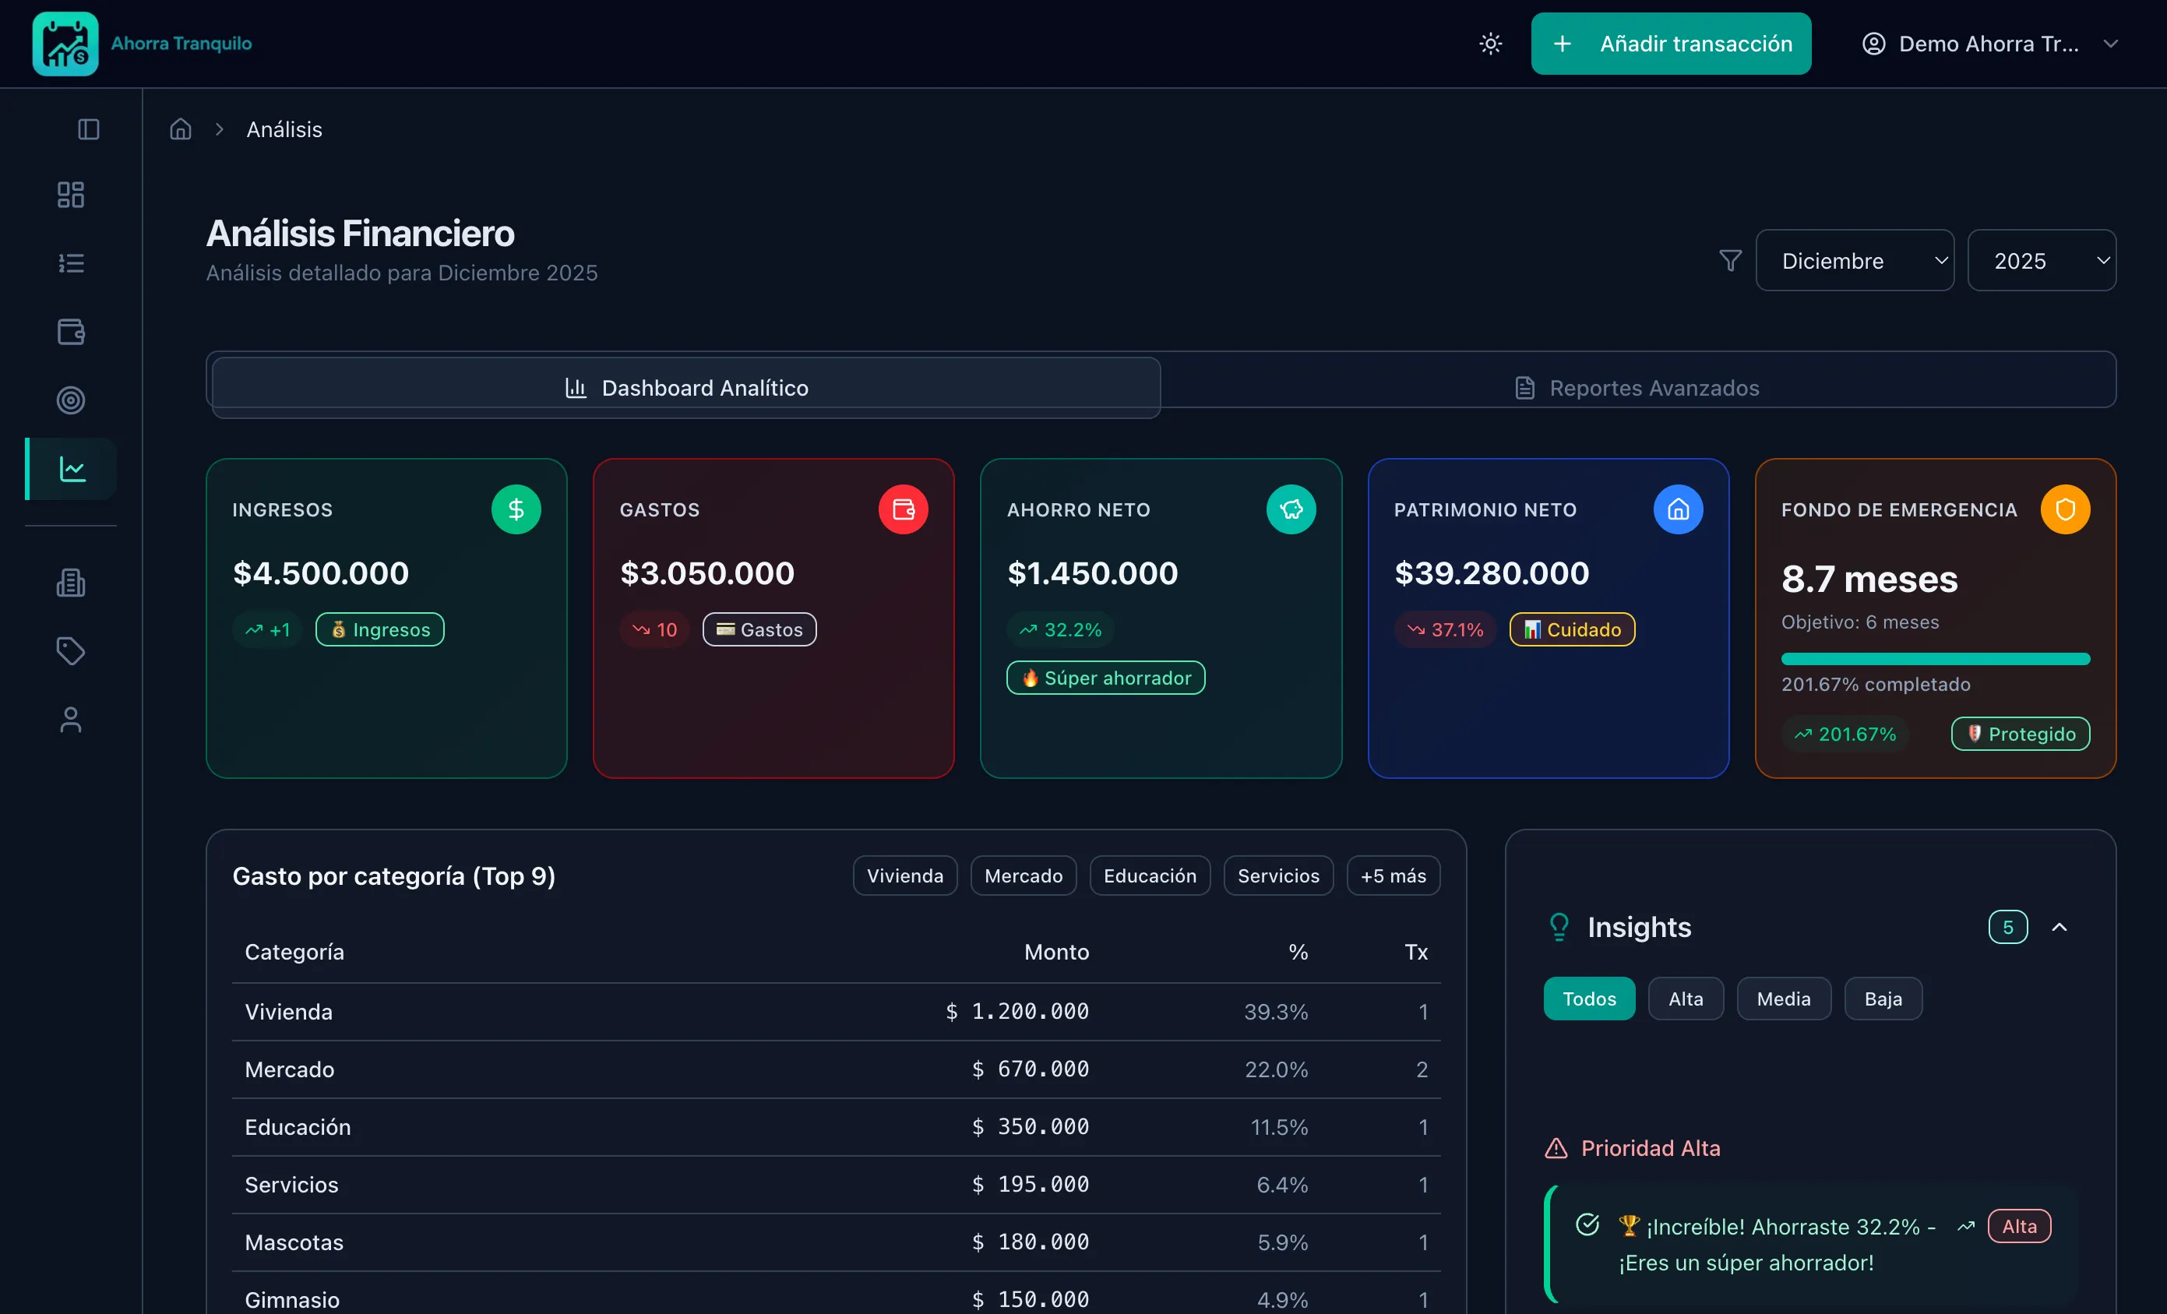Select the Media insights filter
The width and height of the screenshot is (2167, 1314).
[1783, 999]
